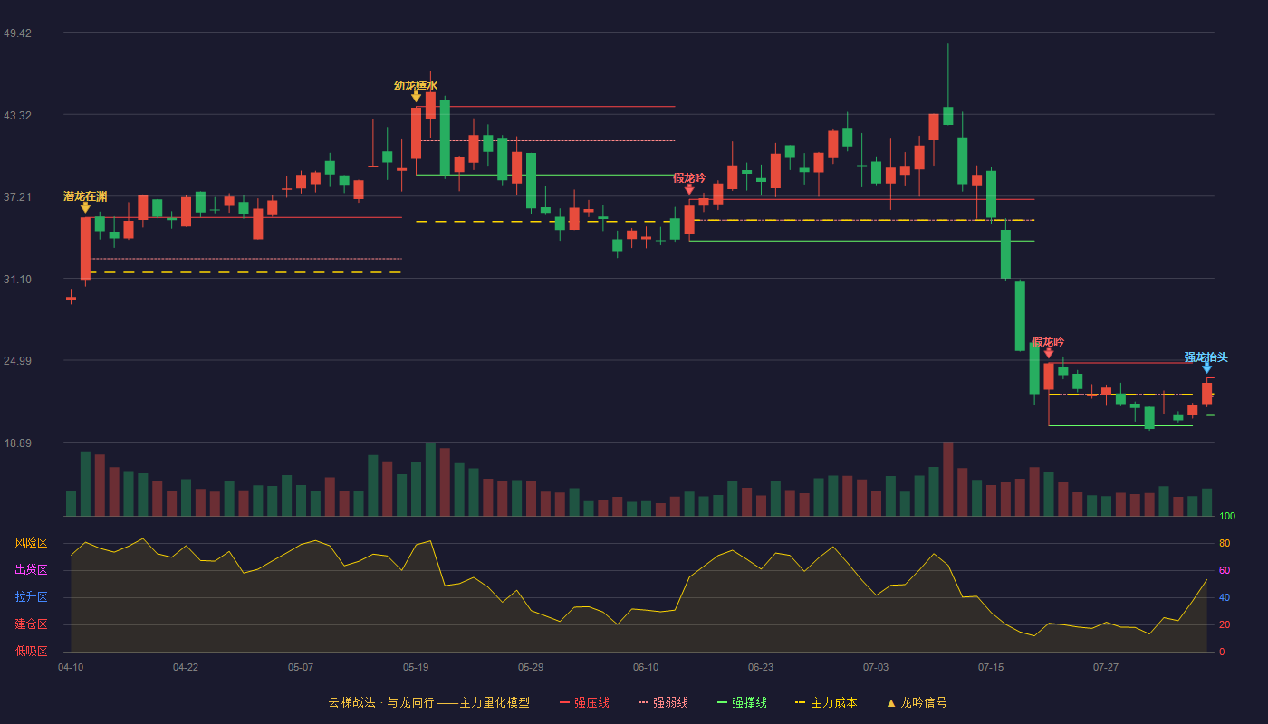
Task: Click the 06-10 date label
Action: pyautogui.click(x=646, y=667)
